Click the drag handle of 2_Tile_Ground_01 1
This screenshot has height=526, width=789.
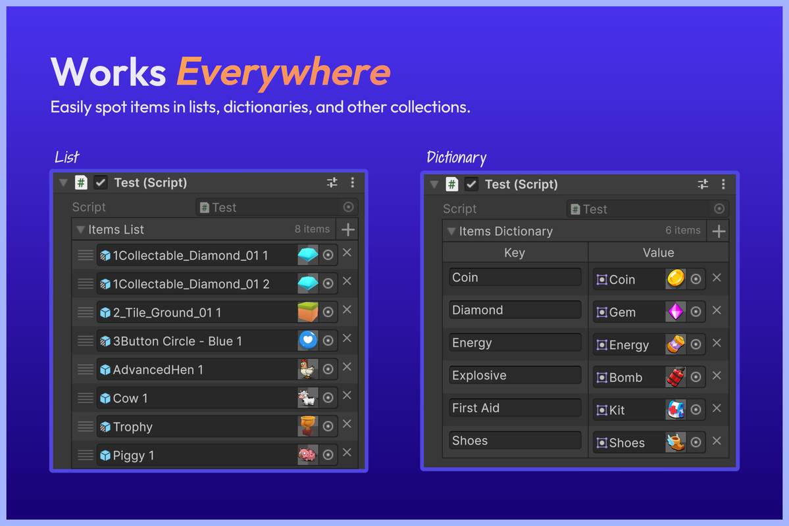[x=86, y=312]
